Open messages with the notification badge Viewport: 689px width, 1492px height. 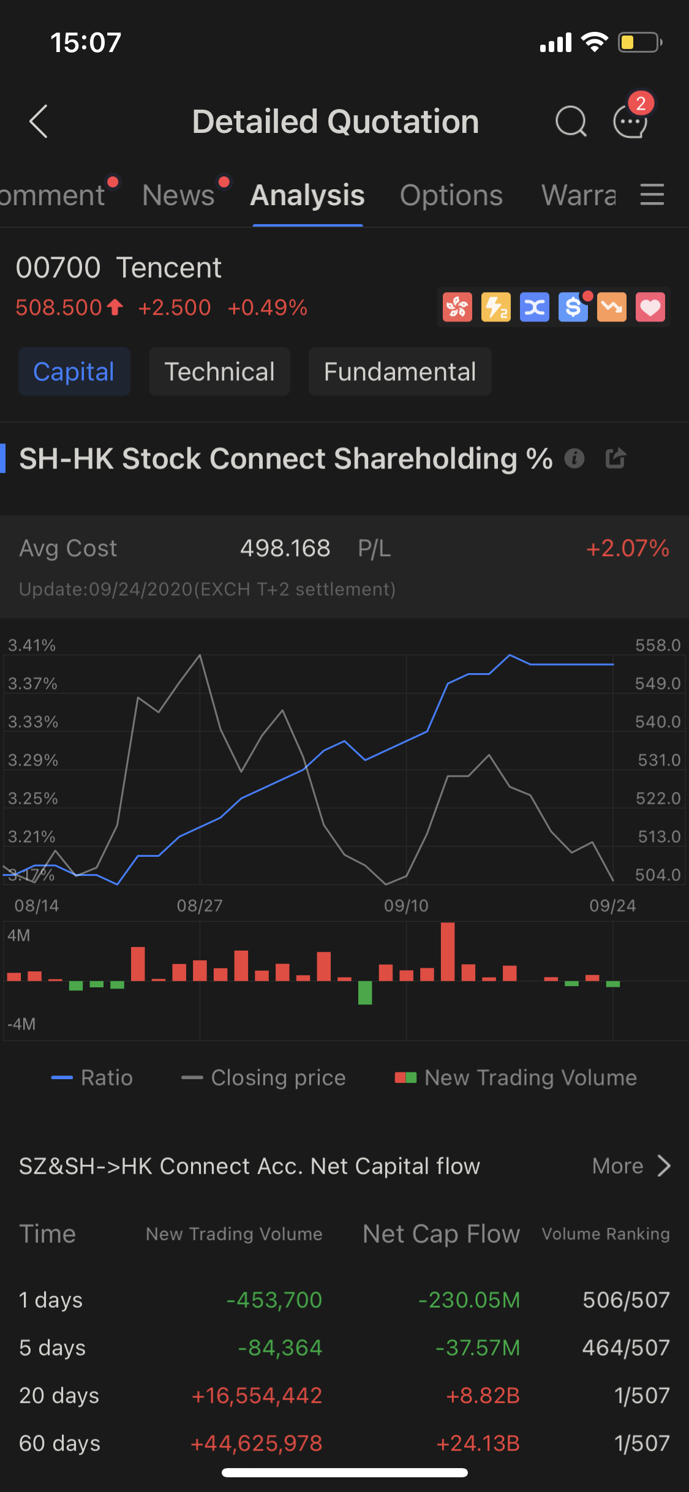click(630, 122)
